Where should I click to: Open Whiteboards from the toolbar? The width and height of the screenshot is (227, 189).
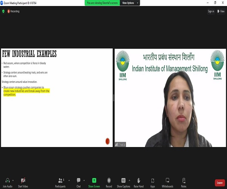(x=168, y=183)
